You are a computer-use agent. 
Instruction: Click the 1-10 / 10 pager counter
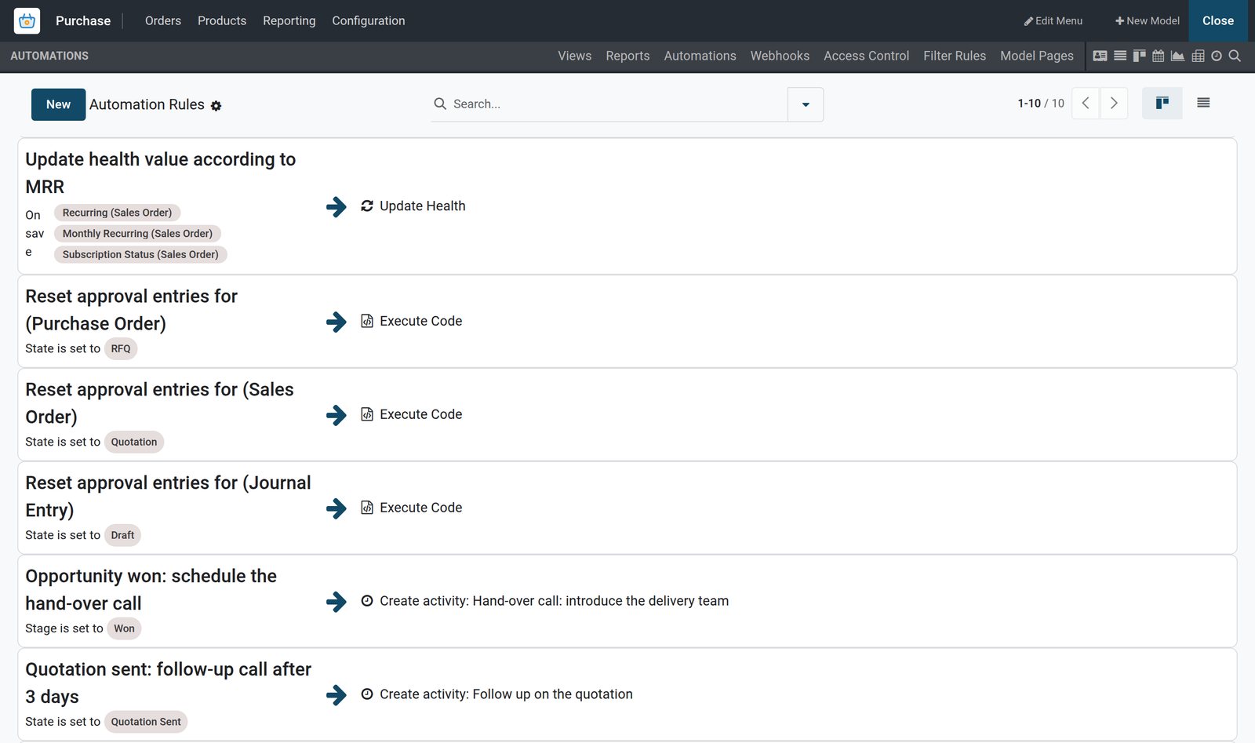1041,104
